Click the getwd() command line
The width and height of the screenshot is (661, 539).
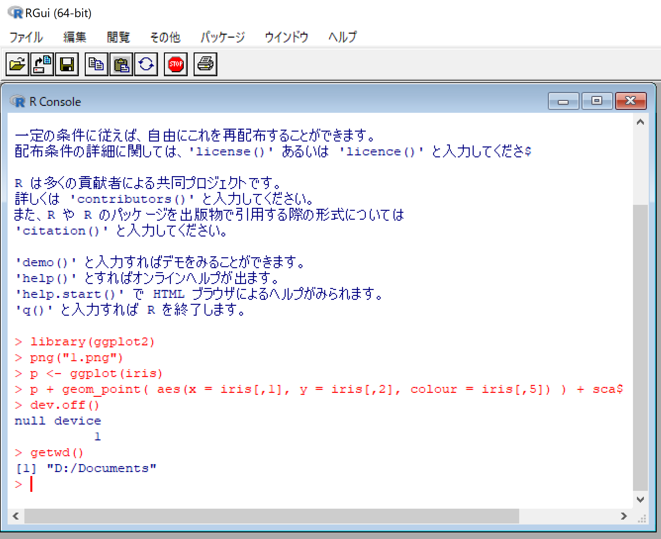pyautogui.click(x=49, y=453)
